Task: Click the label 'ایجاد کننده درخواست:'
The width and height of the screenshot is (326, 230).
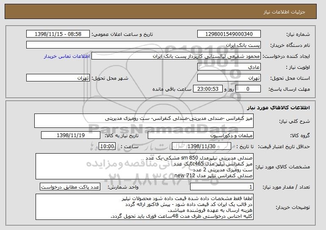Action: pos(286,56)
